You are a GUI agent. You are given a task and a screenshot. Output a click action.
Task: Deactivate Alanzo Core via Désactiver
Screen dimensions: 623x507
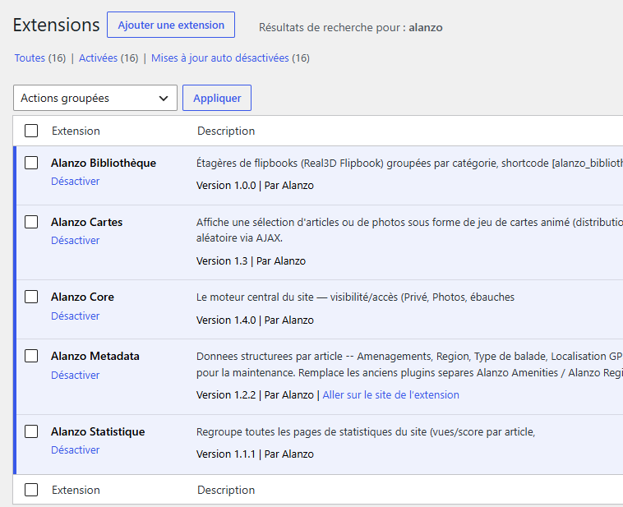[75, 316]
